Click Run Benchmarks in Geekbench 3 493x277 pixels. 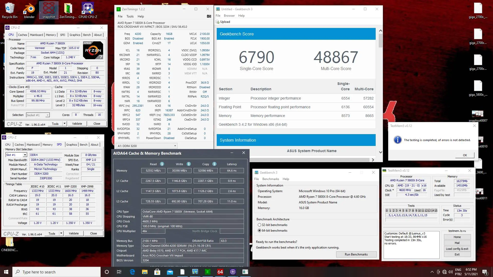tap(356, 254)
